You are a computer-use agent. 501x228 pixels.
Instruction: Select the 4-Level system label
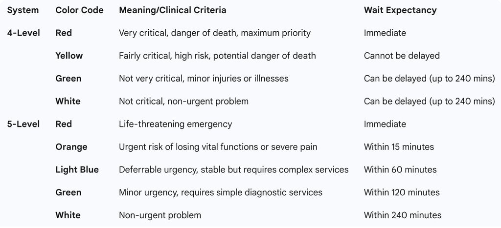click(x=23, y=33)
